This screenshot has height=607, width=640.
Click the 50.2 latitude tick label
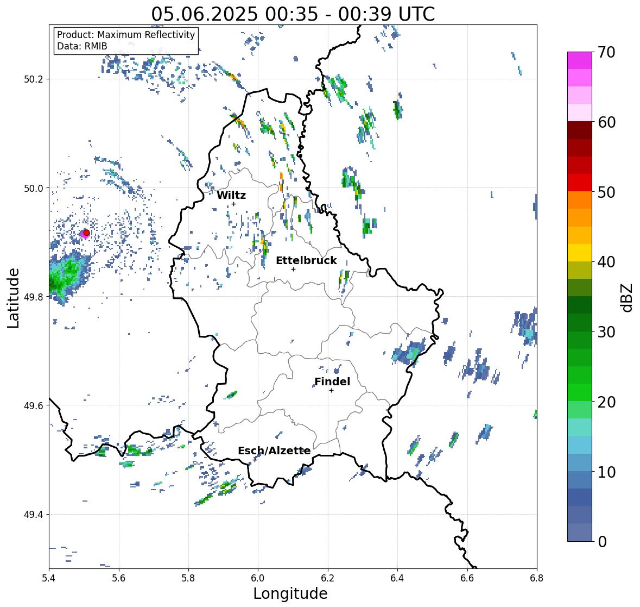click(34, 79)
